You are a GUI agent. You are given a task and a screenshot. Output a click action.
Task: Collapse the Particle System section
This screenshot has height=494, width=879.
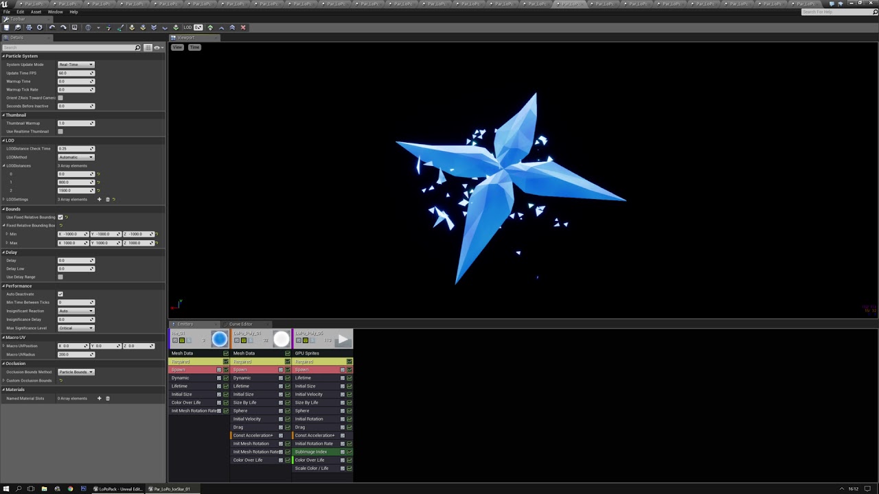[3, 56]
